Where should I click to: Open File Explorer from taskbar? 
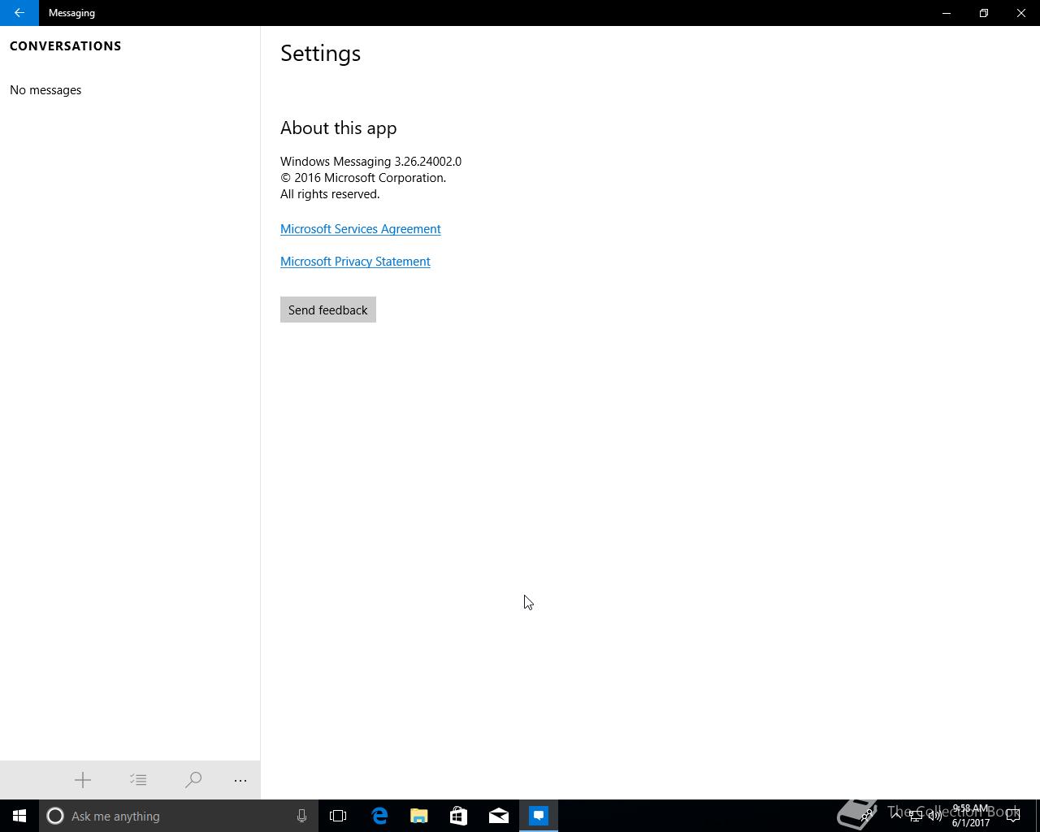point(419,816)
